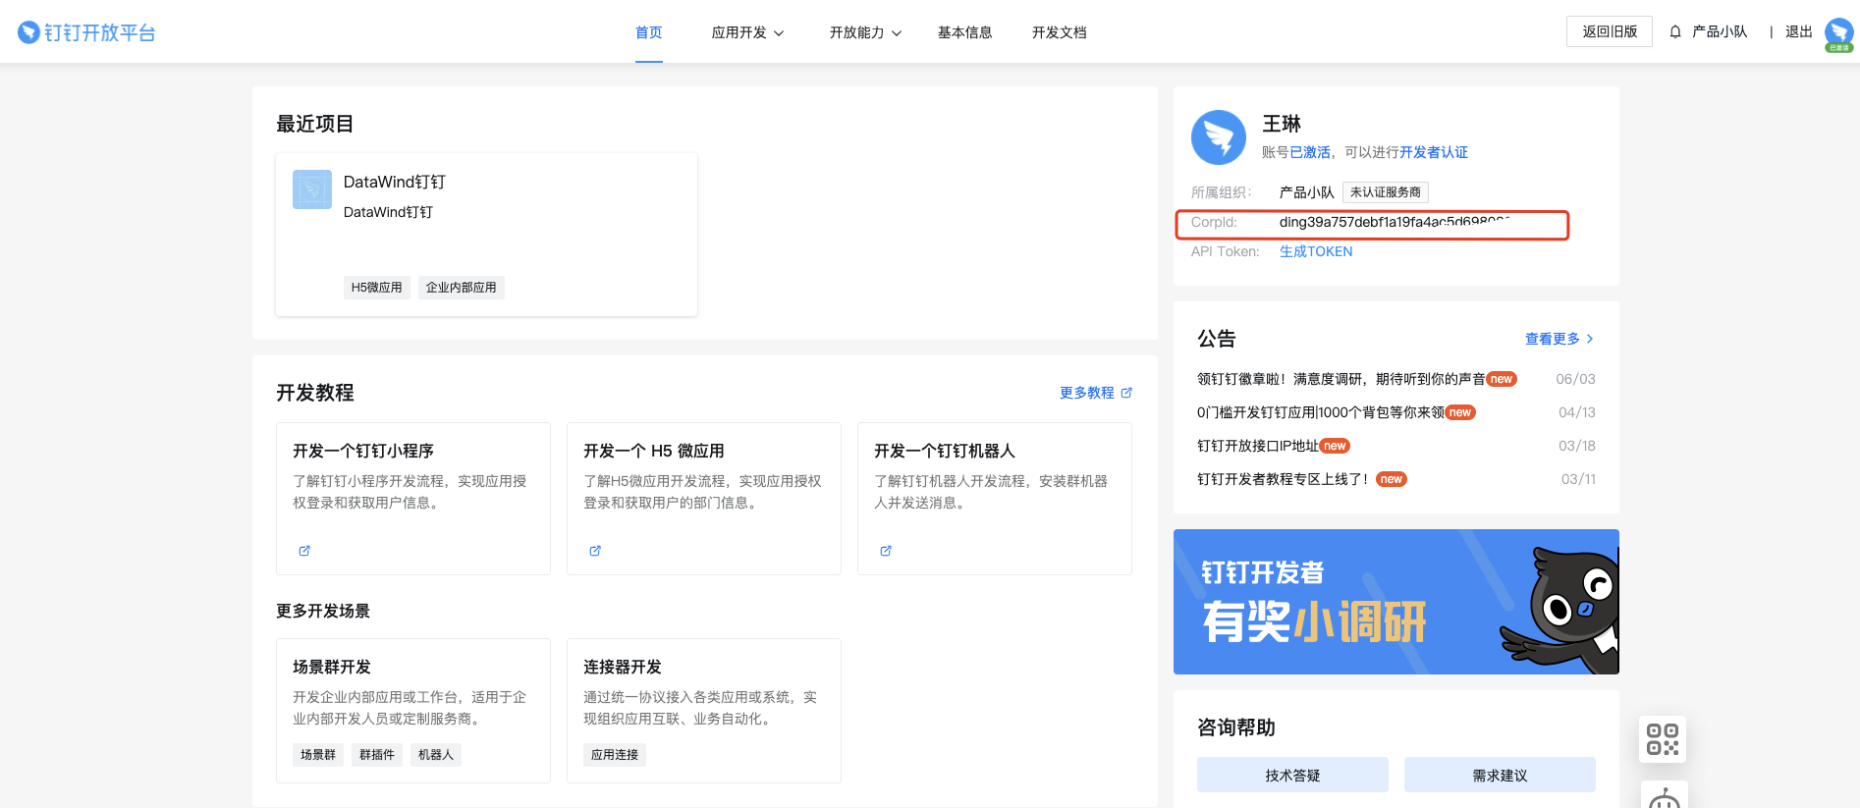
Task: Click the 群插件 tag
Action: [x=377, y=755]
